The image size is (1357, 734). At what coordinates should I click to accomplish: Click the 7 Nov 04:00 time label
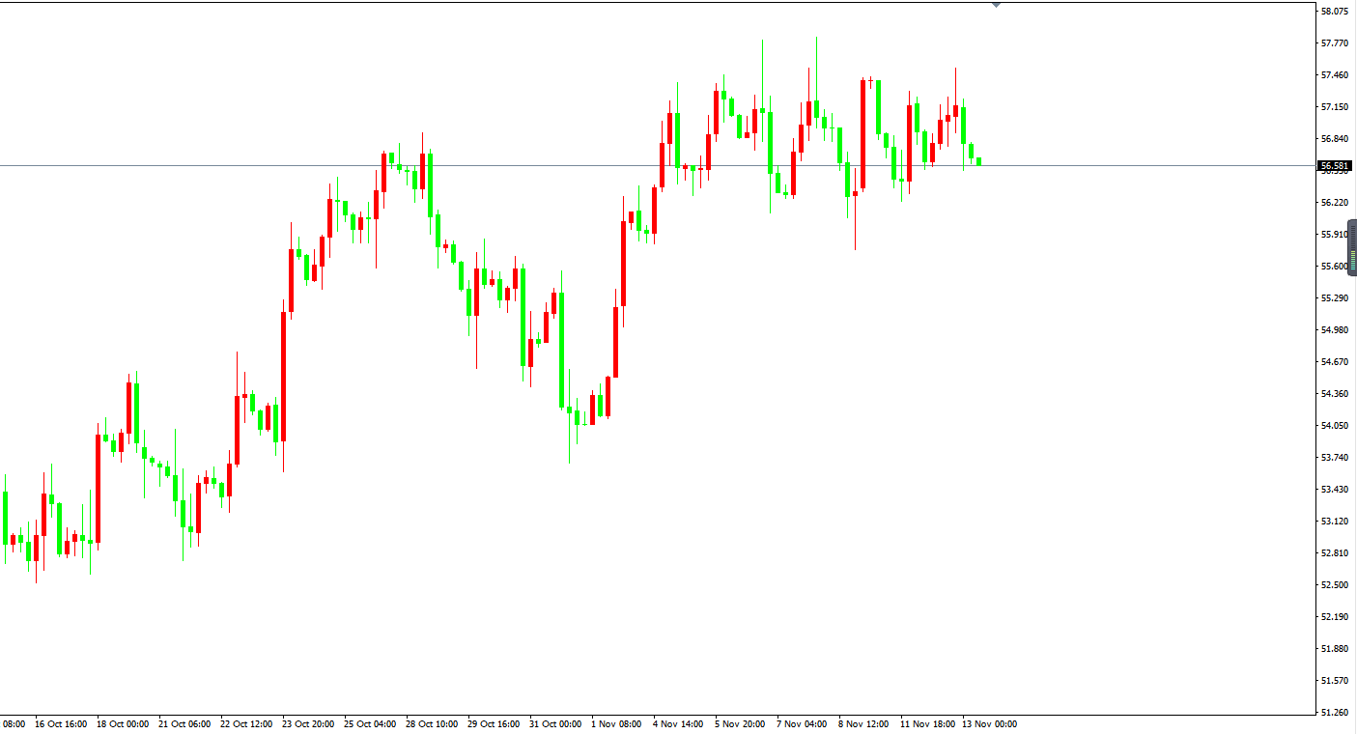(803, 723)
